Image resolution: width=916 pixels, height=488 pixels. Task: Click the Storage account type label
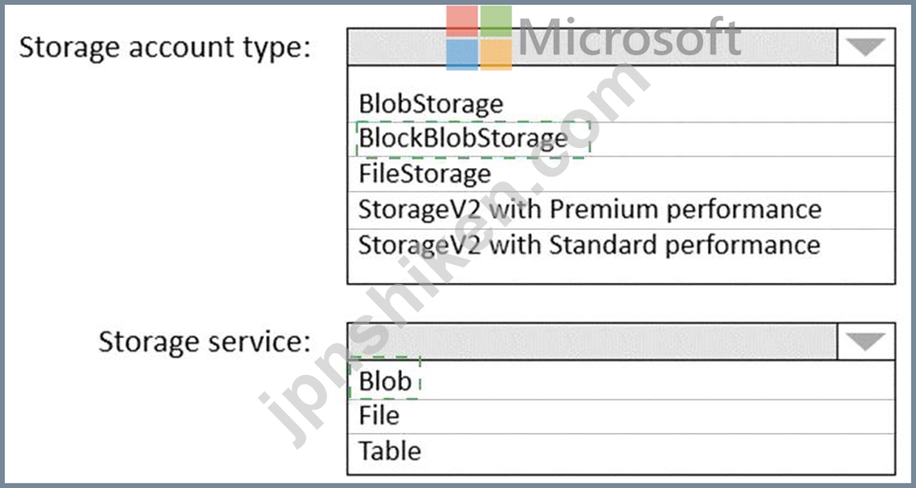164,47
